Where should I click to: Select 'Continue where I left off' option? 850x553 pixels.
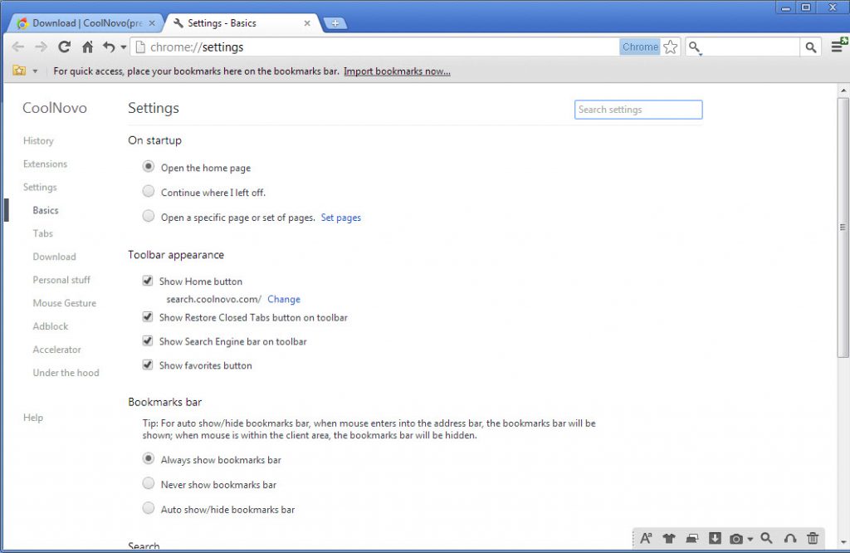(x=148, y=191)
